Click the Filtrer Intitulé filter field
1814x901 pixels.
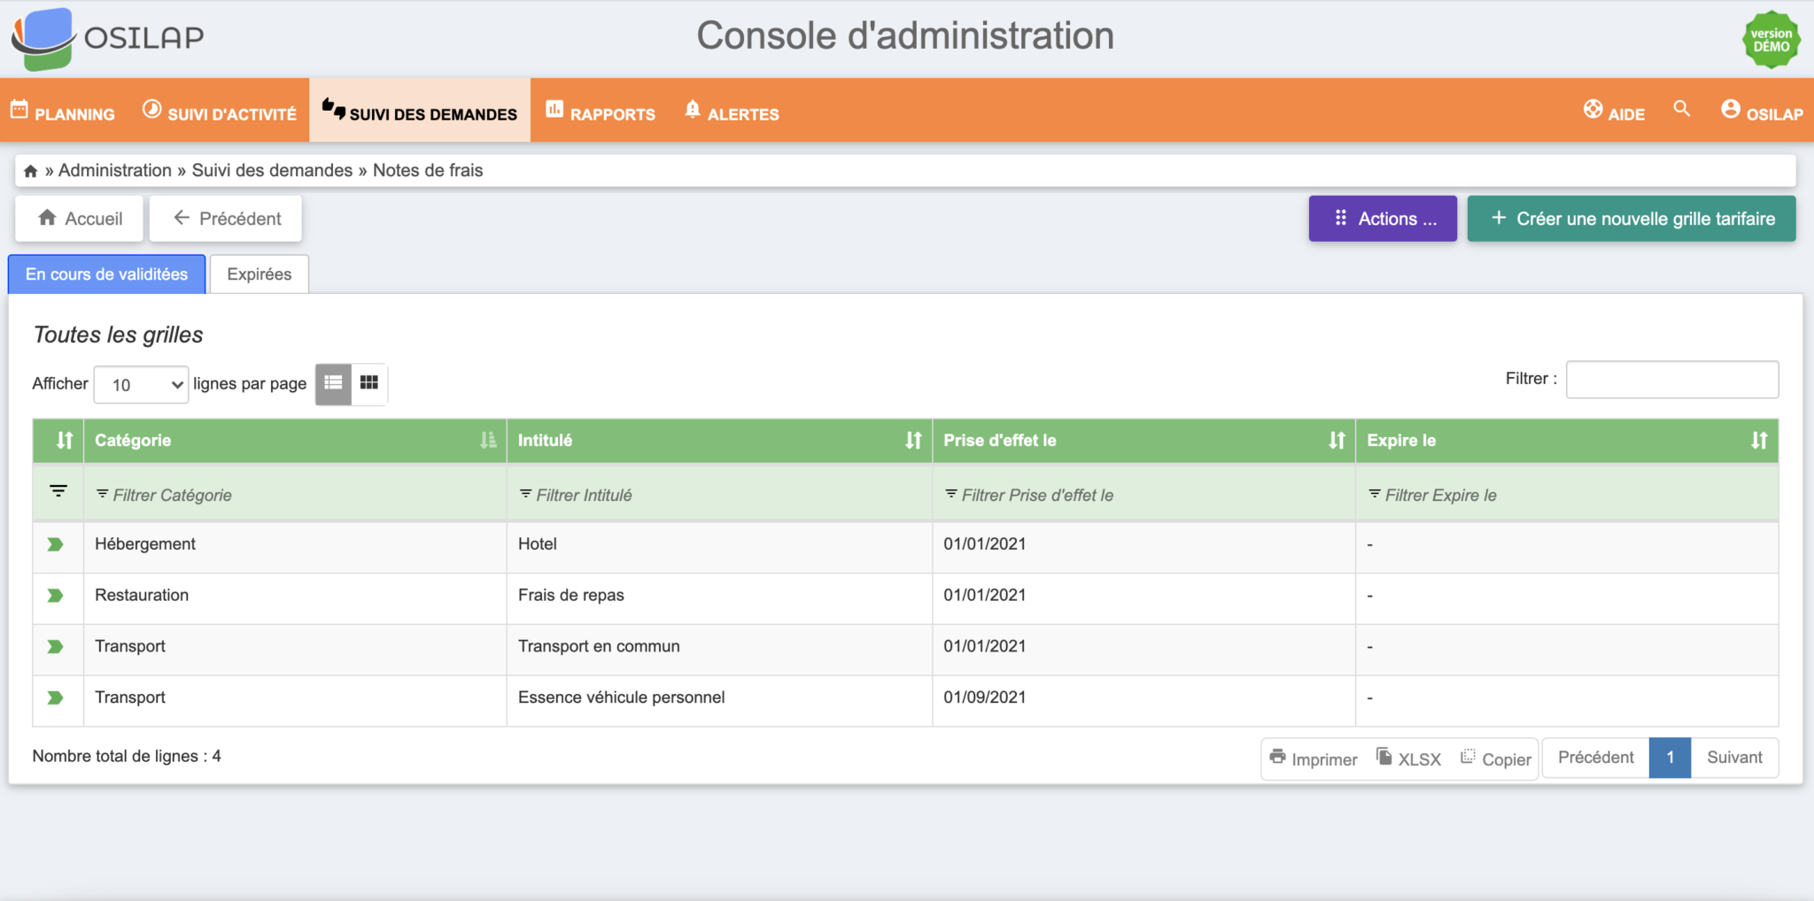click(719, 495)
